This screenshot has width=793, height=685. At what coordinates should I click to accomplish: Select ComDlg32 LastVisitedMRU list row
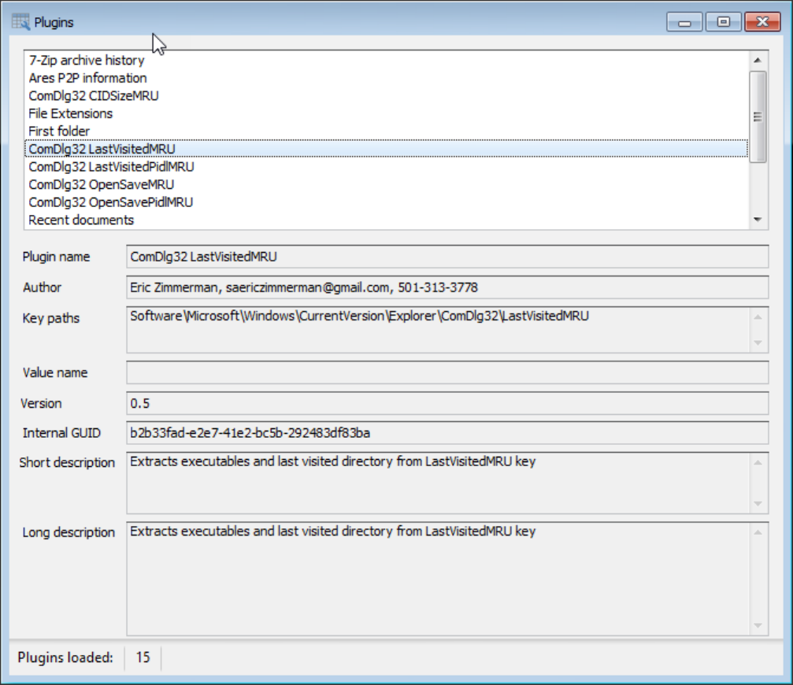tap(387, 149)
